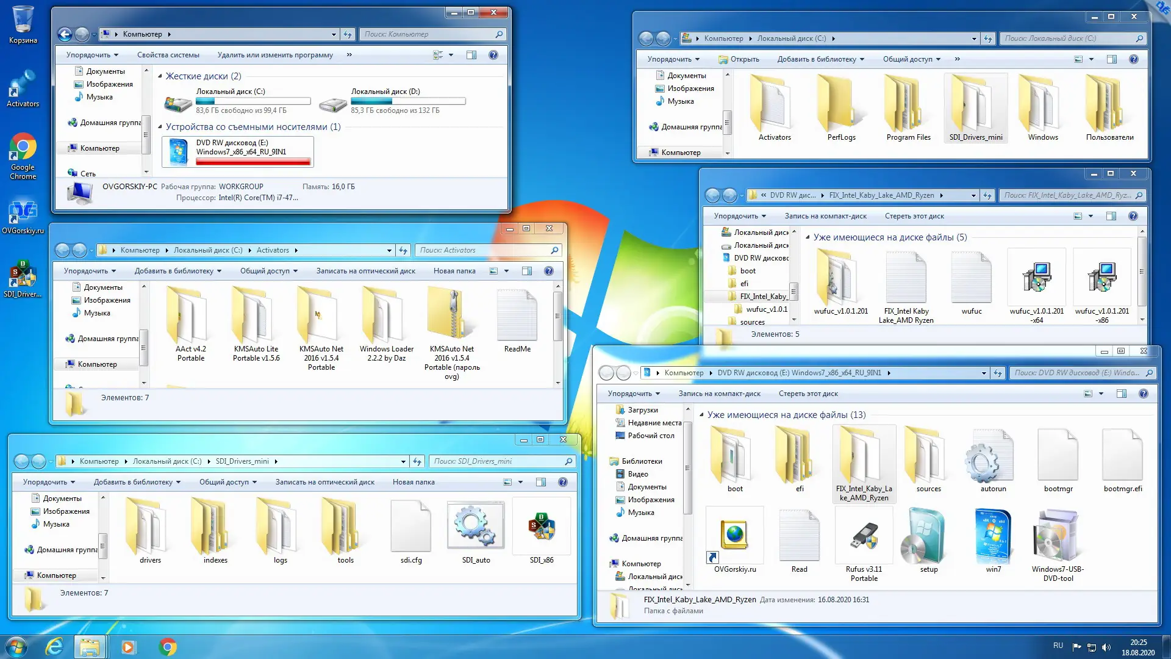Open Упорядочить dropdown in Activators window
Screen dimensions: 1171x659
coord(89,271)
